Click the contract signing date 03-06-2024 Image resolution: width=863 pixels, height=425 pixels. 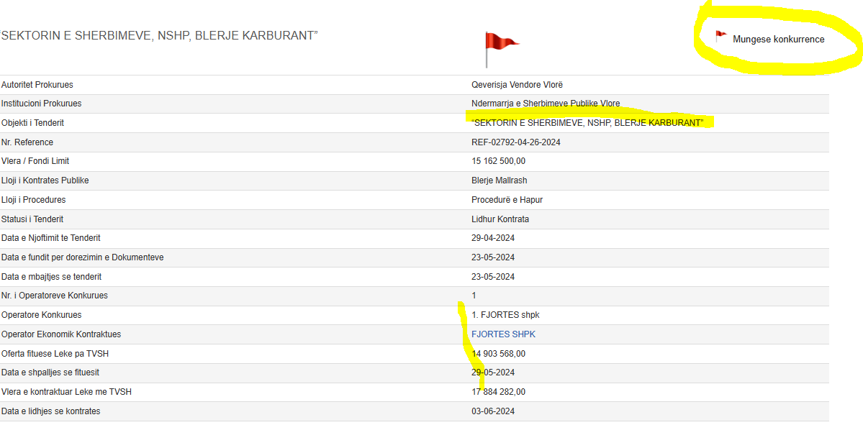coord(493,411)
